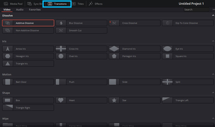
Task: Select the Triangle Iris icon
Action: (8, 64)
